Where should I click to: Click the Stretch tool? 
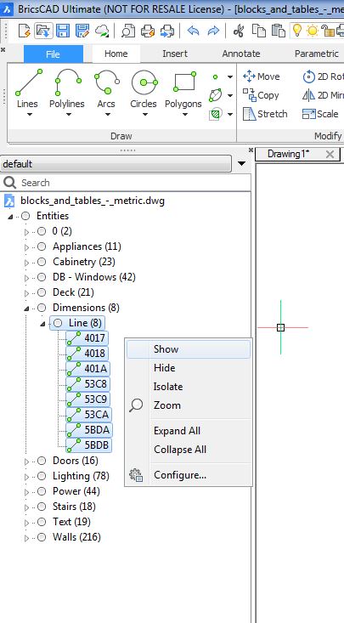(265, 114)
